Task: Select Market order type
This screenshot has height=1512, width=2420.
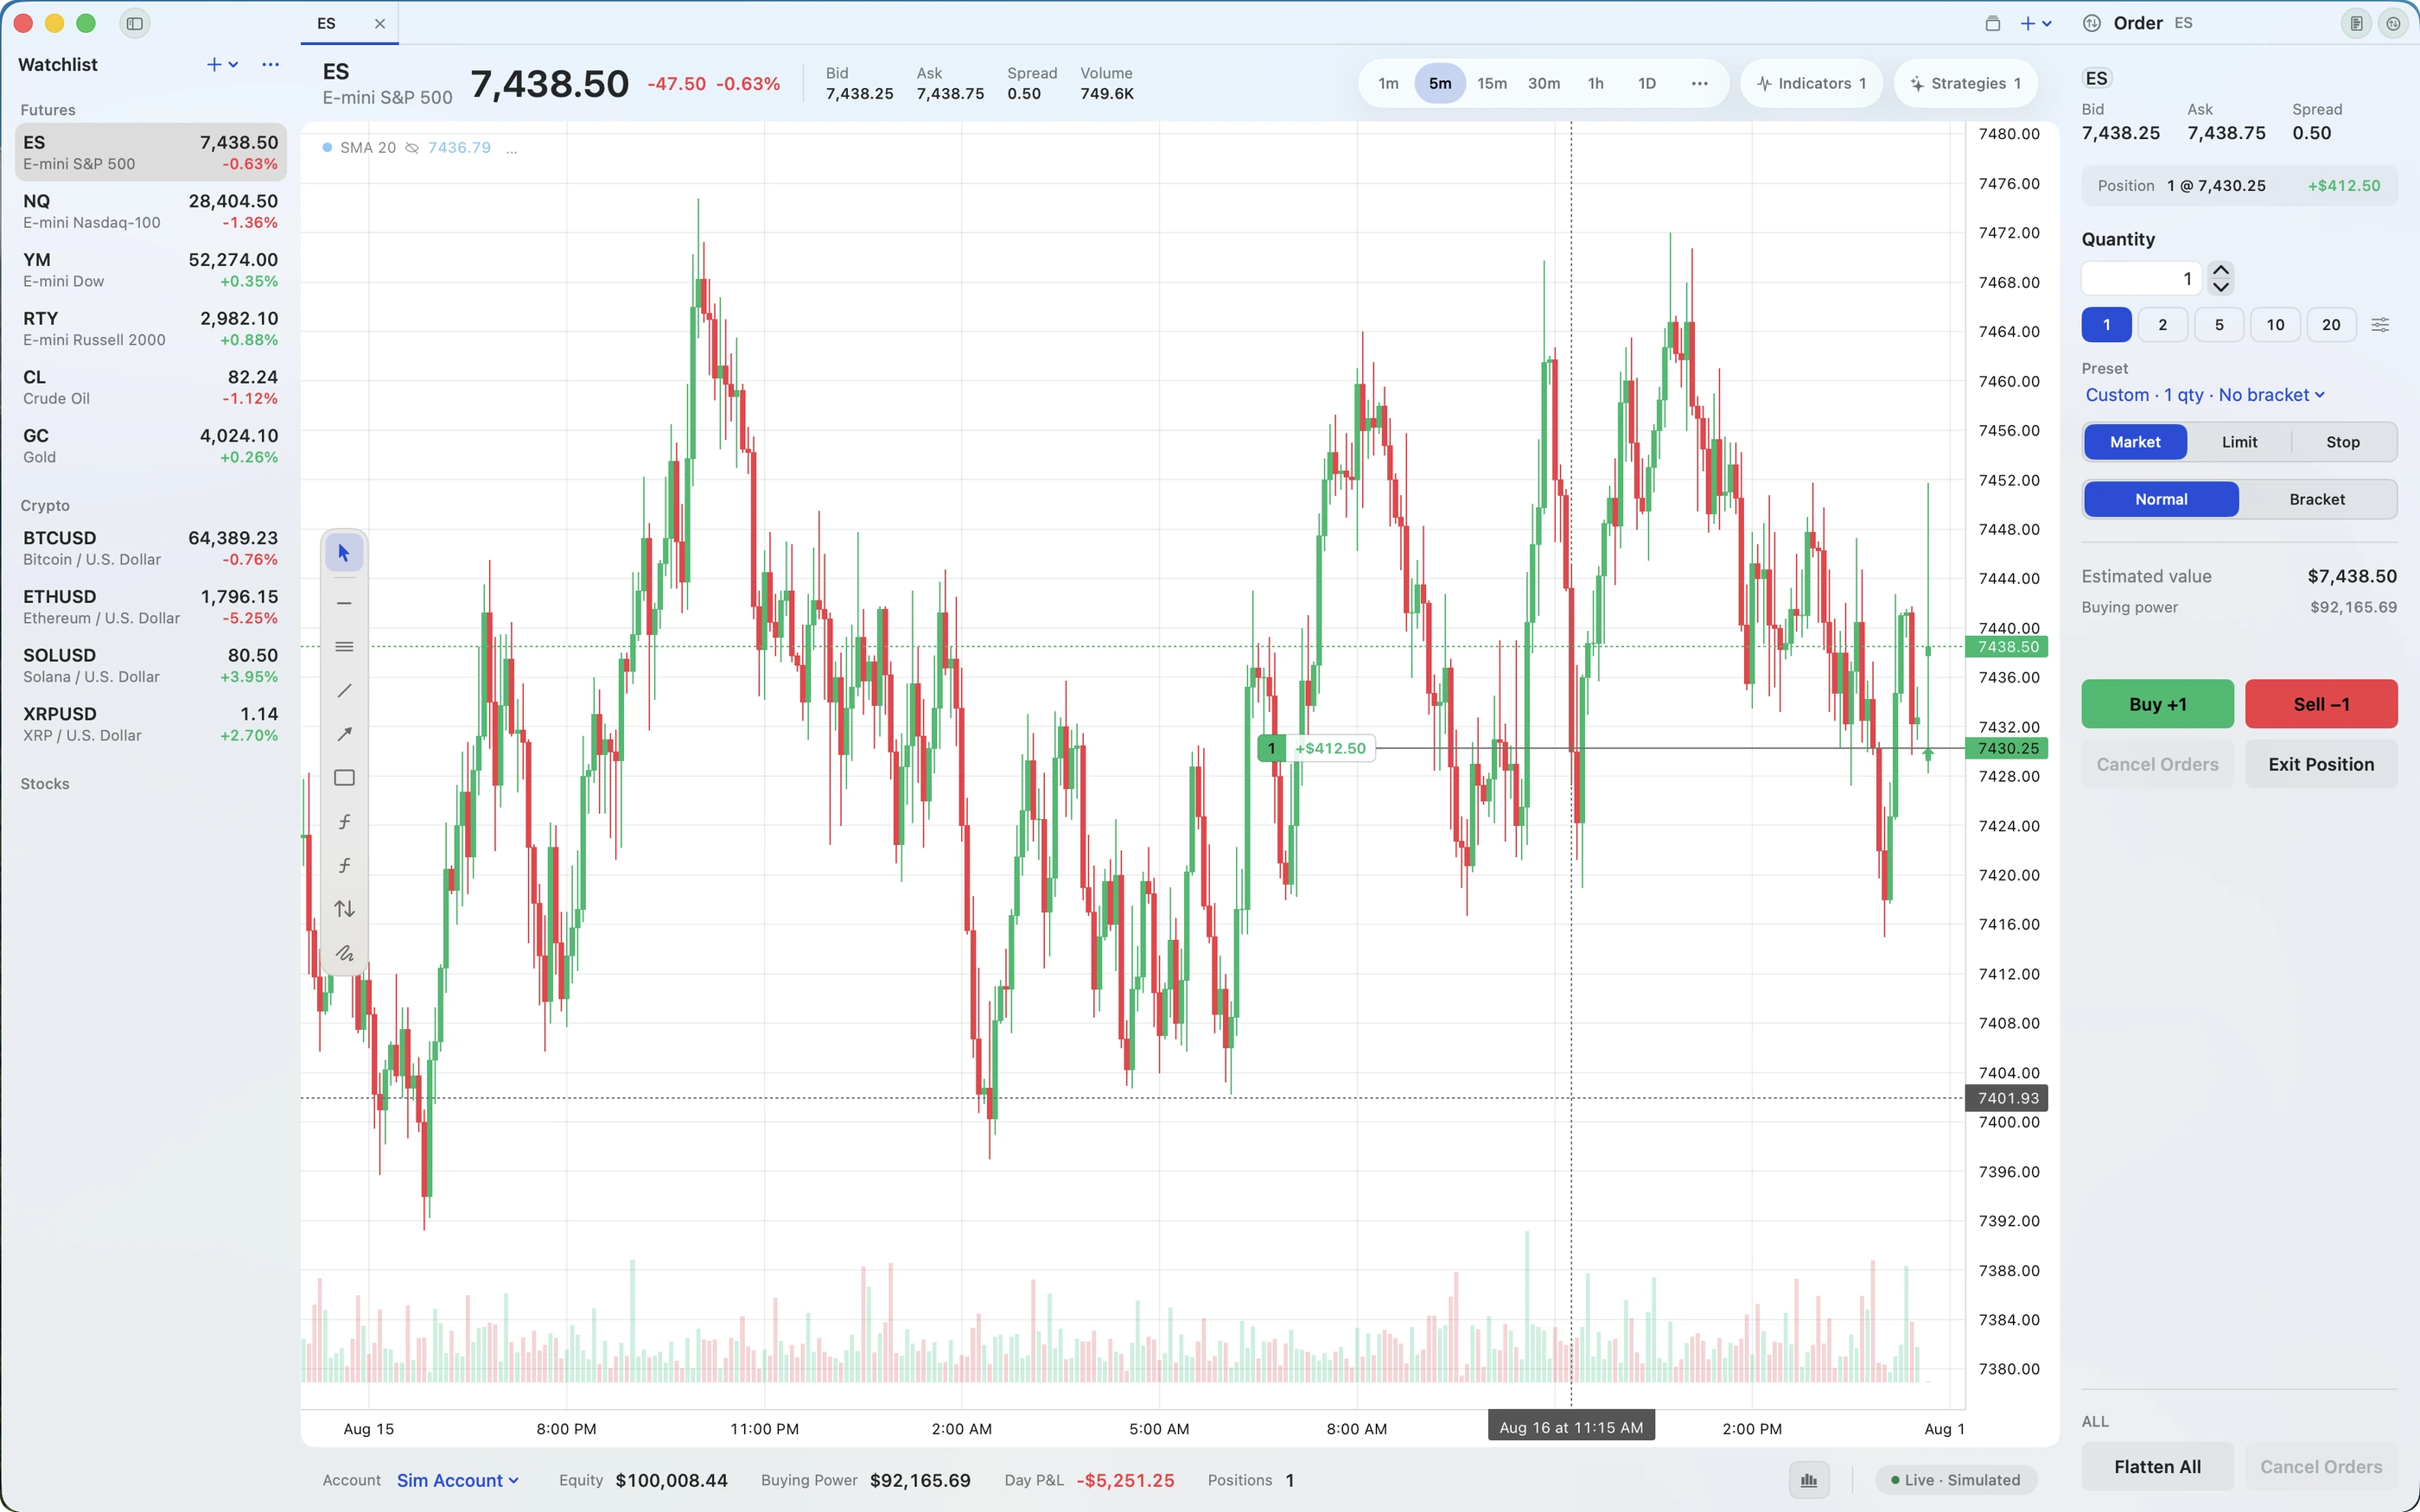Action: pyautogui.click(x=2135, y=442)
